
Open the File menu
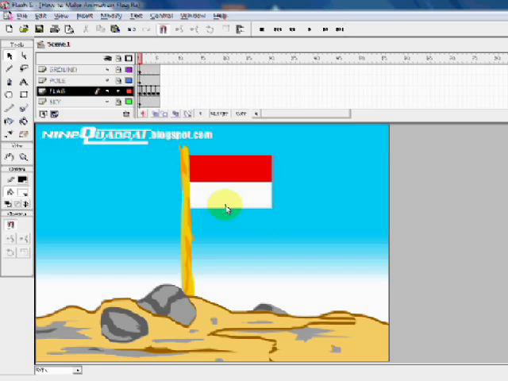coord(22,16)
